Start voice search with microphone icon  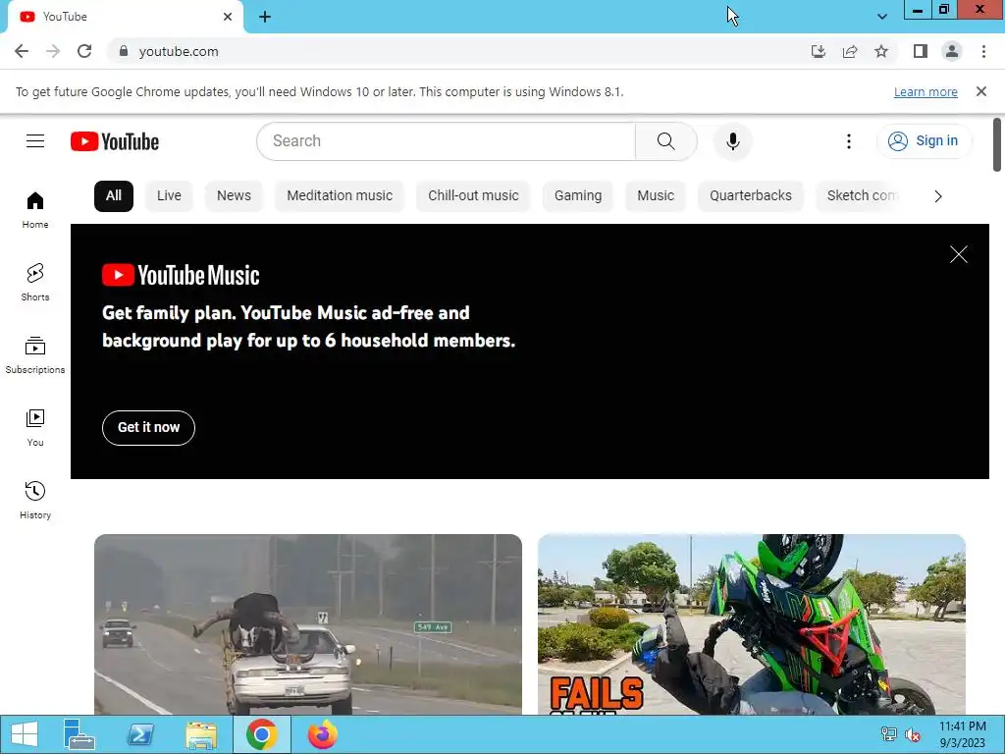[732, 141]
